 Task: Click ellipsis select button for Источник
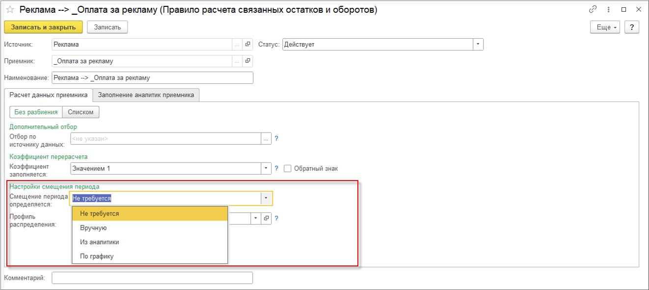[237, 45]
